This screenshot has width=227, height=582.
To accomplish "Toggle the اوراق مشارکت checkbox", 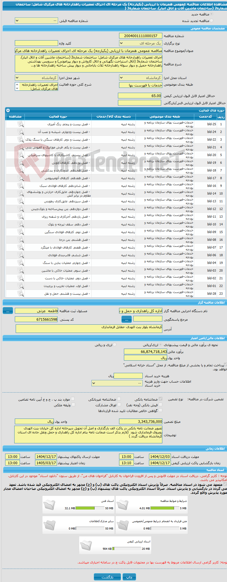I will tap(119, 405).
